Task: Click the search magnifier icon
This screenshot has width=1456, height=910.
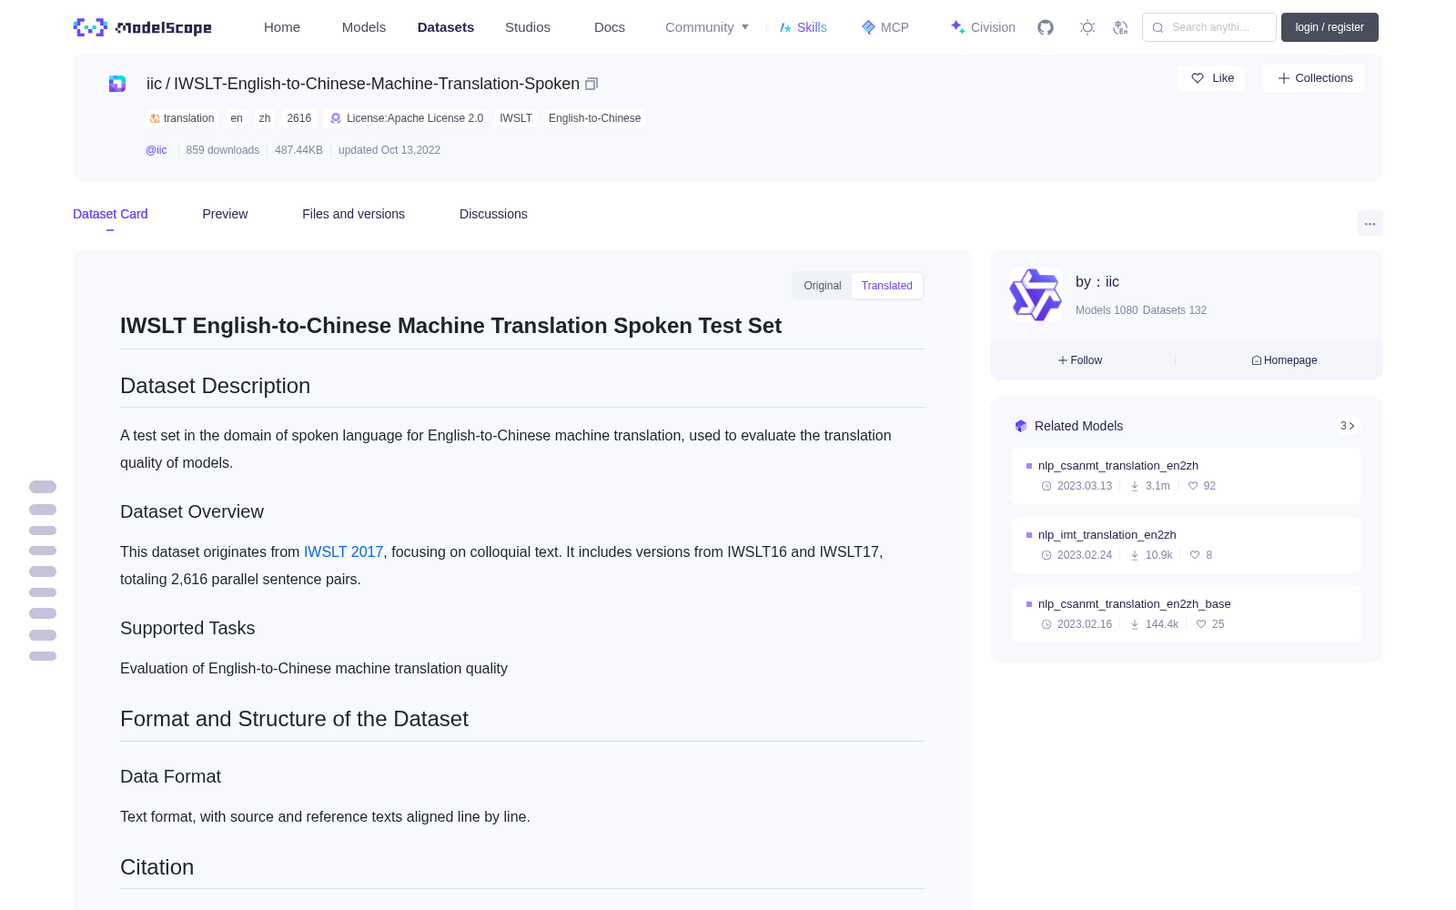Action: click(x=1158, y=27)
